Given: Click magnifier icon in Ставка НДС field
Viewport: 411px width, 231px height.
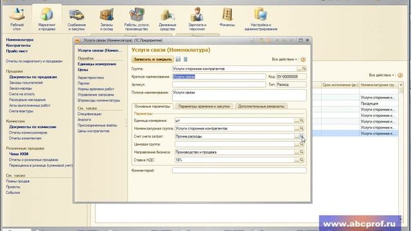Looking at the screenshot, I should pos(301,160).
